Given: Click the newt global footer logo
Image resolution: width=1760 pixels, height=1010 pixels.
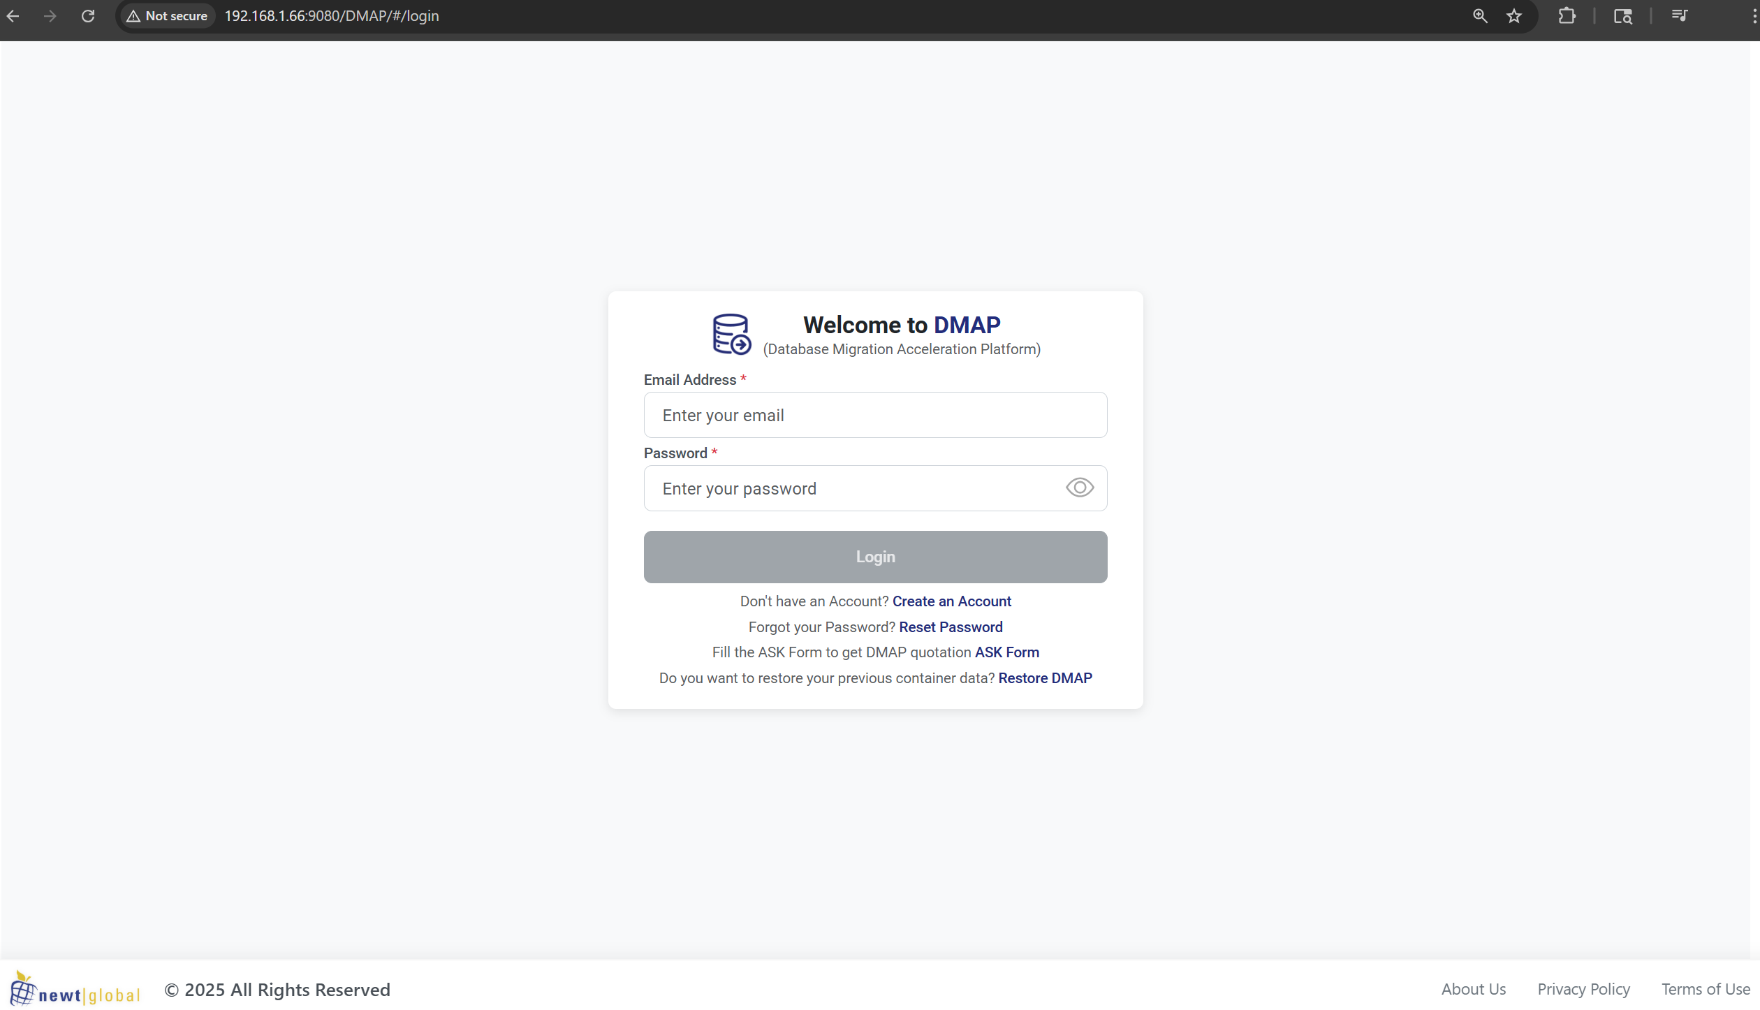Looking at the screenshot, I should click(x=75, y=990).
